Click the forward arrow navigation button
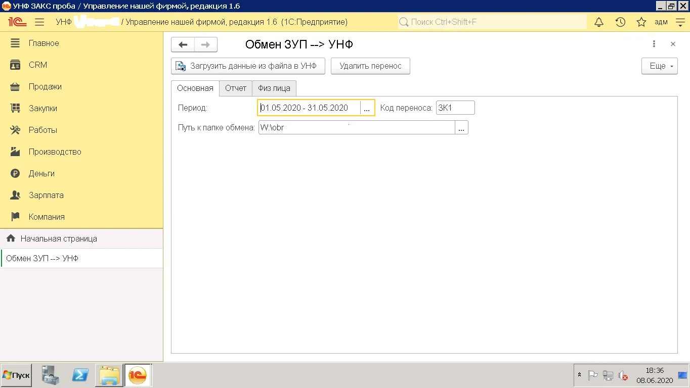The image size is (690, 388). [x=206, y=44]
